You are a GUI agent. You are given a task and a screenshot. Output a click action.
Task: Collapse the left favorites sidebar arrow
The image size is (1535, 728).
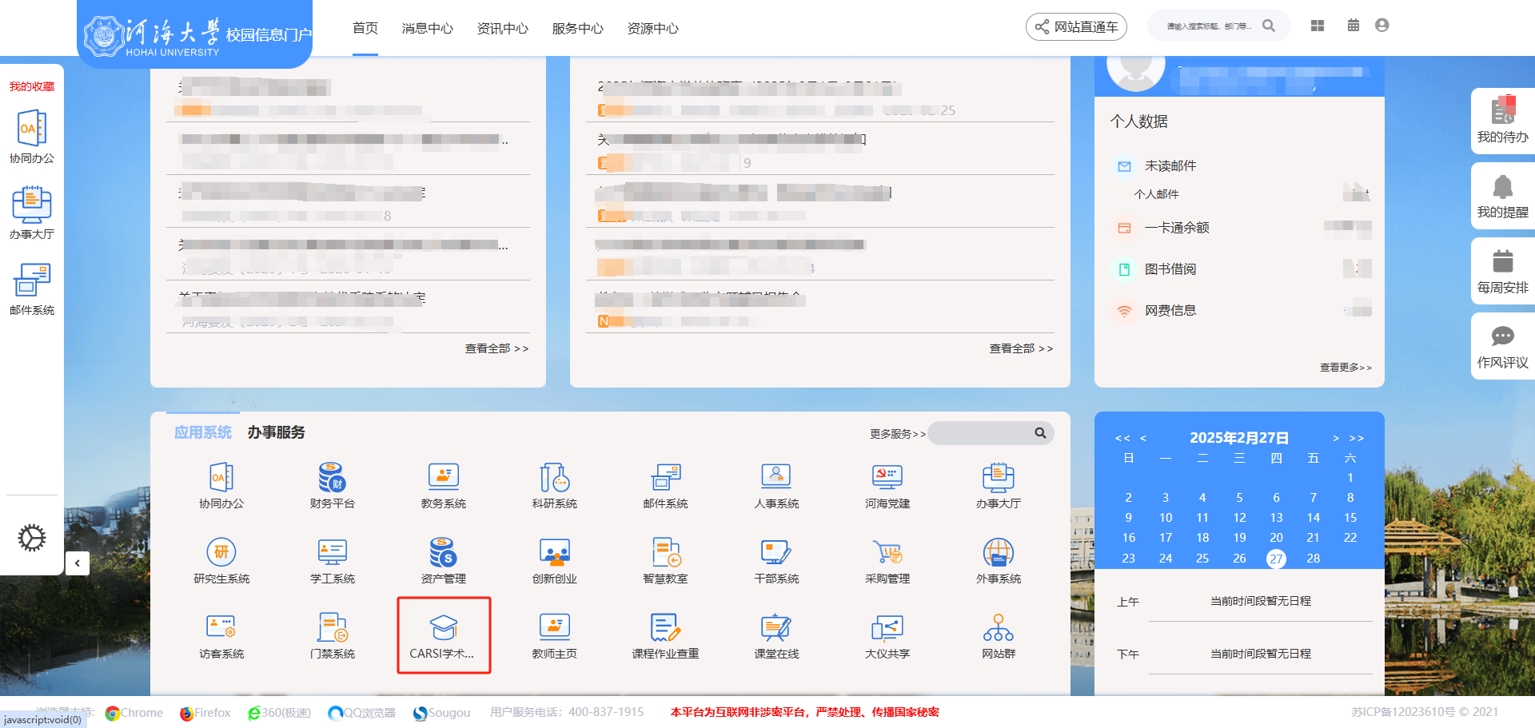pyautogui.click(x=78, y=563)
